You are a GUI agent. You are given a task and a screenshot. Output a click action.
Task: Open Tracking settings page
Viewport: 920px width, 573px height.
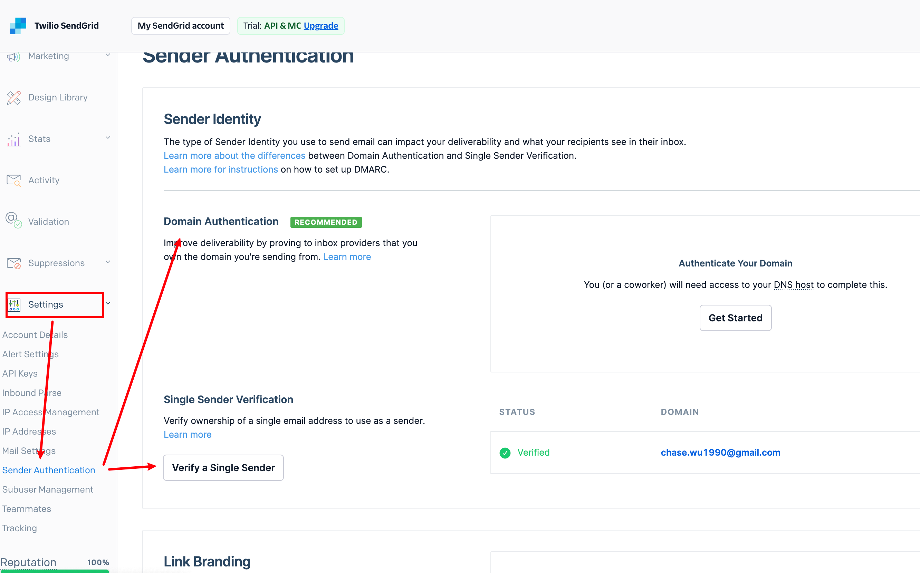(20, 528)
